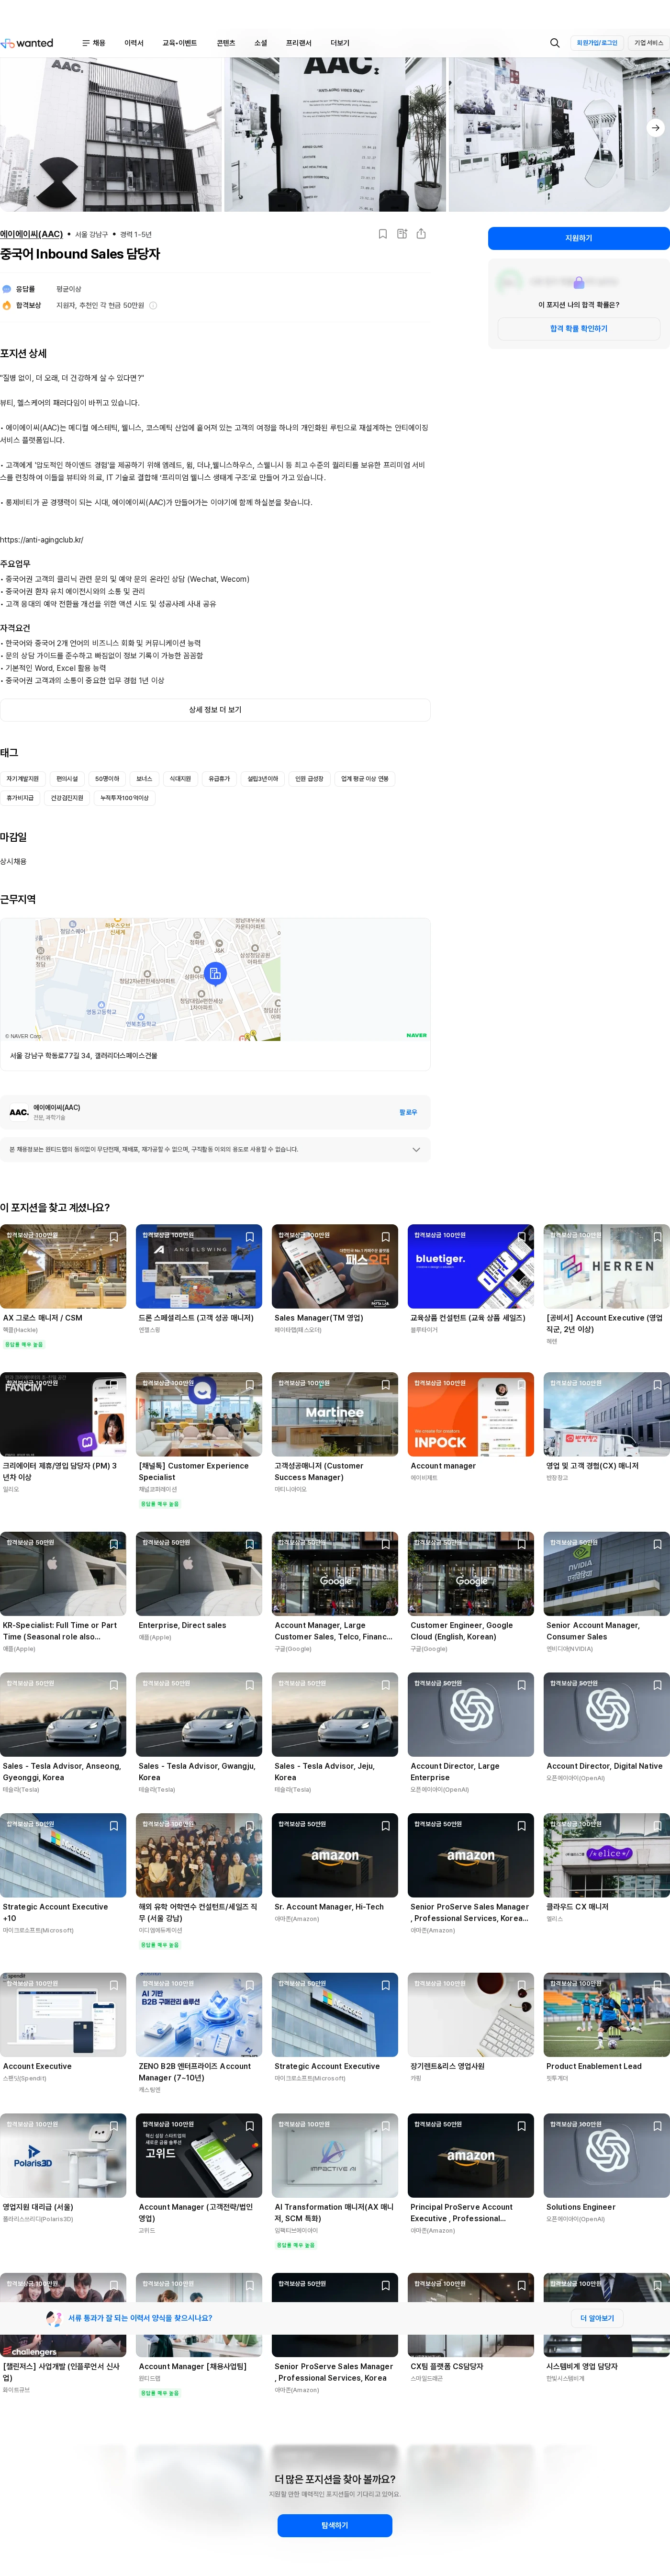
Task: Bookmark the Senior Account Manager NVIDIA card
Action: coord(658,1544)
